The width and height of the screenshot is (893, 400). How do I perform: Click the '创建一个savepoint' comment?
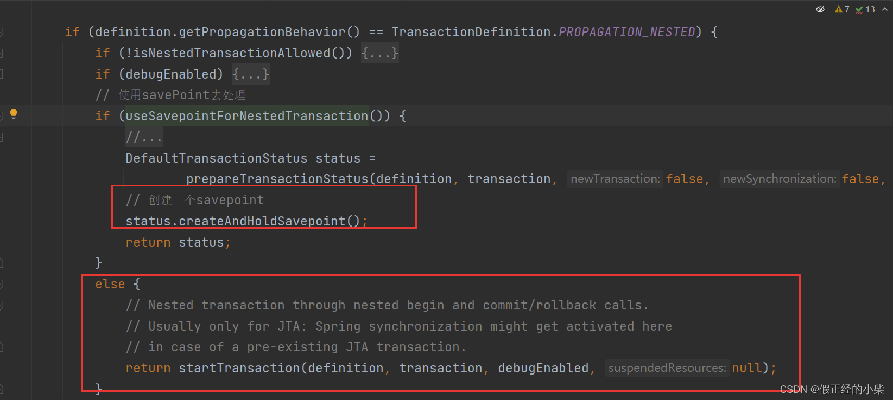(x=195, y=200)
